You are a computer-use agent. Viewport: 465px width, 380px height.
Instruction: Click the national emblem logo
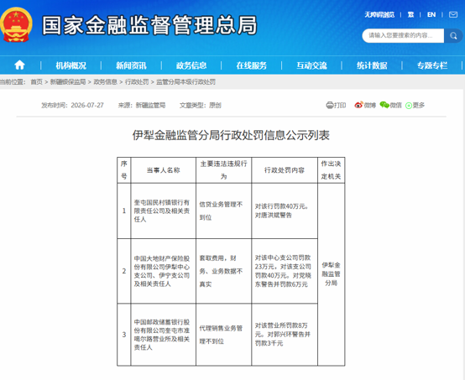pos(16,25)
